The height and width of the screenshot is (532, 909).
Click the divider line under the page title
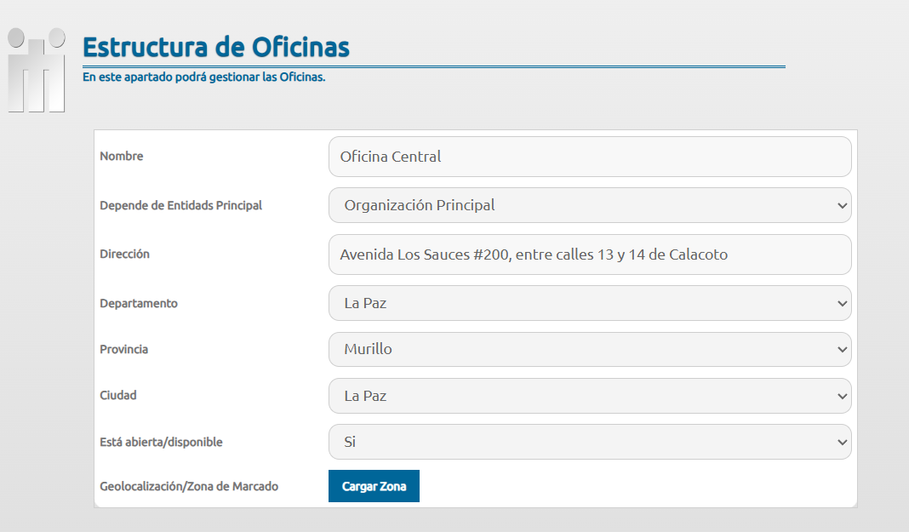433,66
